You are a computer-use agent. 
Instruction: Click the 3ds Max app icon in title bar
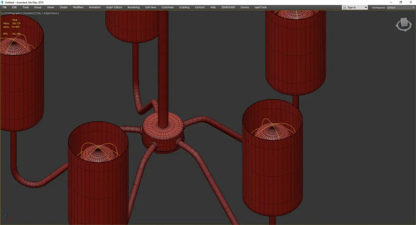2,2
